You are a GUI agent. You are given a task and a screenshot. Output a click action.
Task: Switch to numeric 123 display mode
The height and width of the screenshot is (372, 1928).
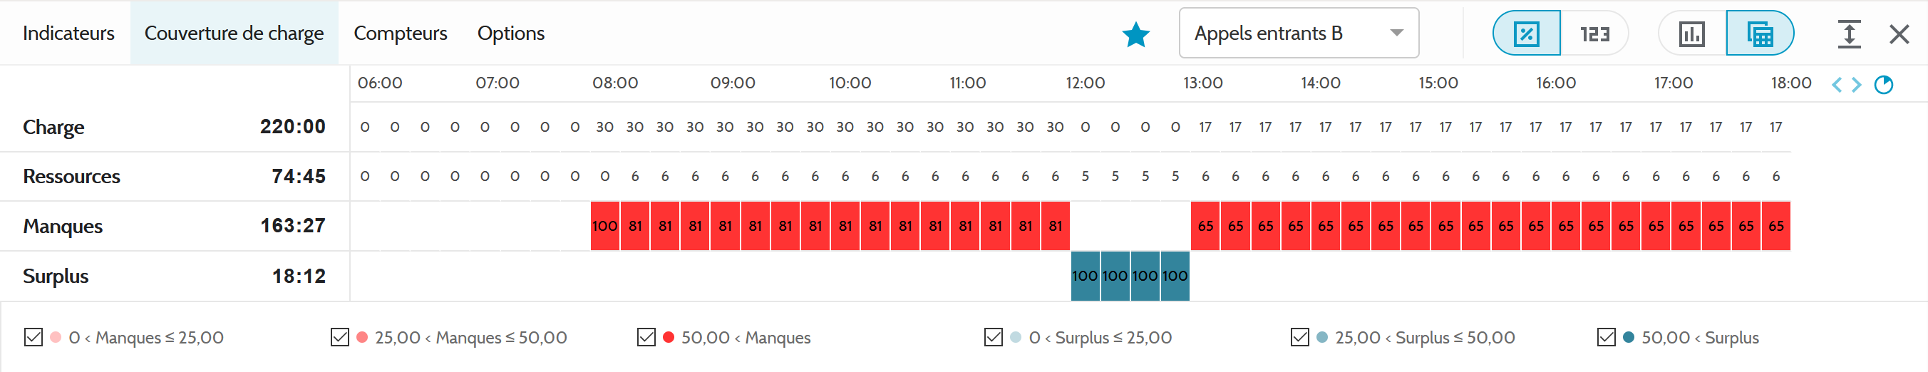1595,33
